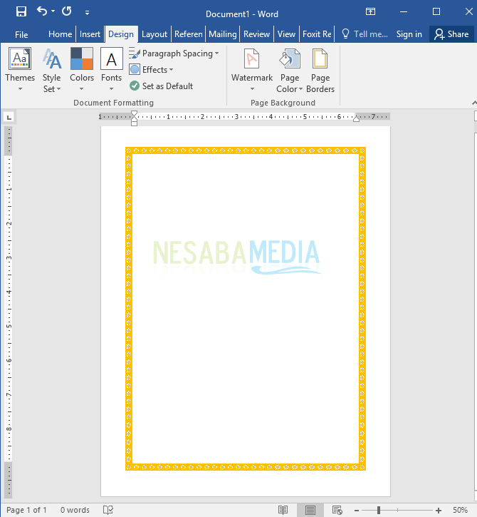
Task: Click the zoom slider handle
Action: click(x=379, y=510)
